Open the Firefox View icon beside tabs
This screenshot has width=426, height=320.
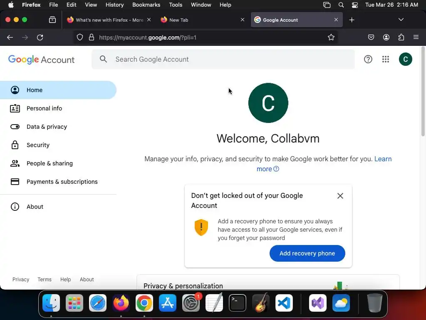coord(52,20)
